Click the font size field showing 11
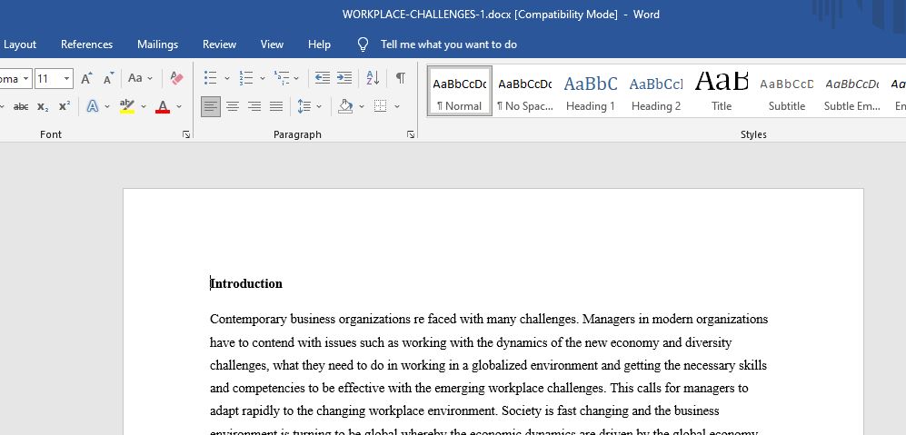 click(48, 79)
